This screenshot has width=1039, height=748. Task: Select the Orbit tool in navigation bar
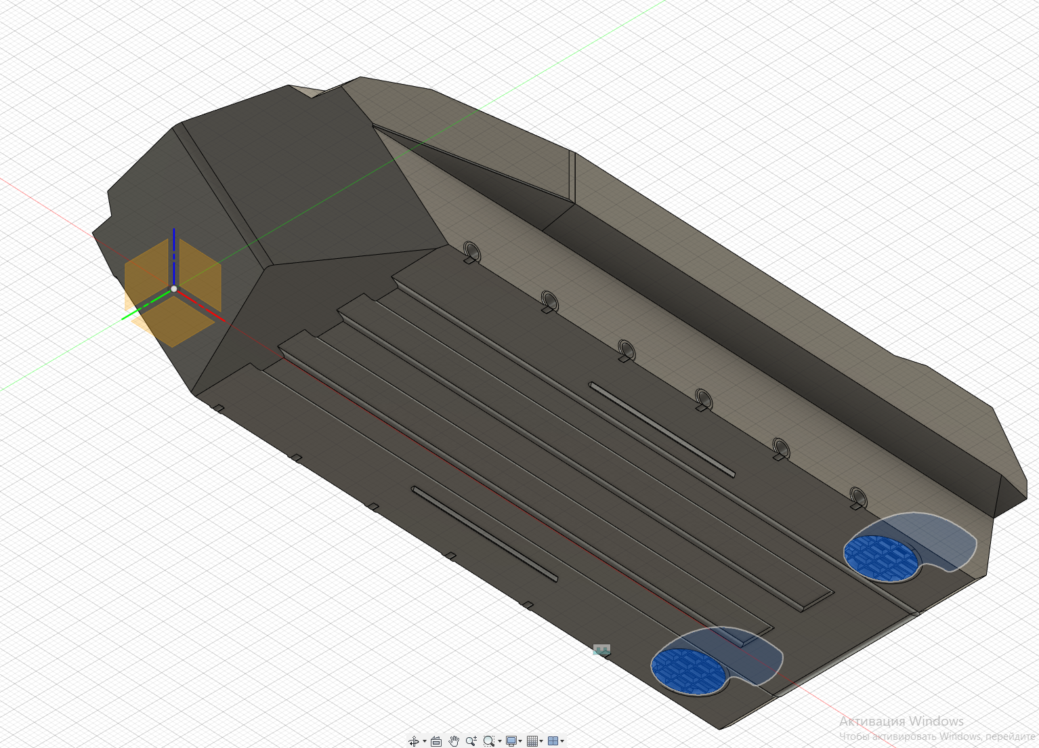pyautogui.click(x=413, y=741)
